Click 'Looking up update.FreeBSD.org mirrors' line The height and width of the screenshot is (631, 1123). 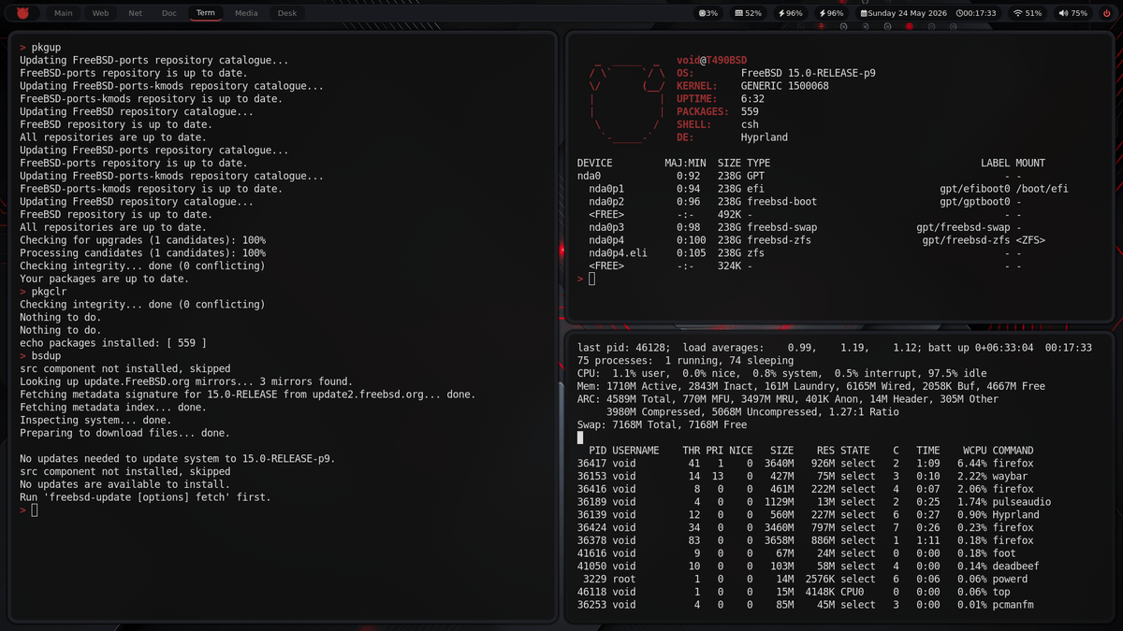click(186, 381)
